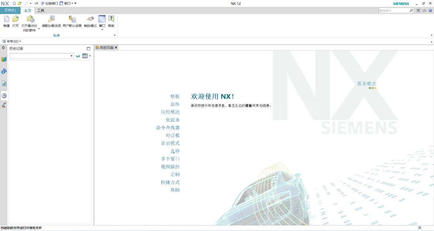Switch to the 主页 ribbon tab
434x231 pixels.
27,10
